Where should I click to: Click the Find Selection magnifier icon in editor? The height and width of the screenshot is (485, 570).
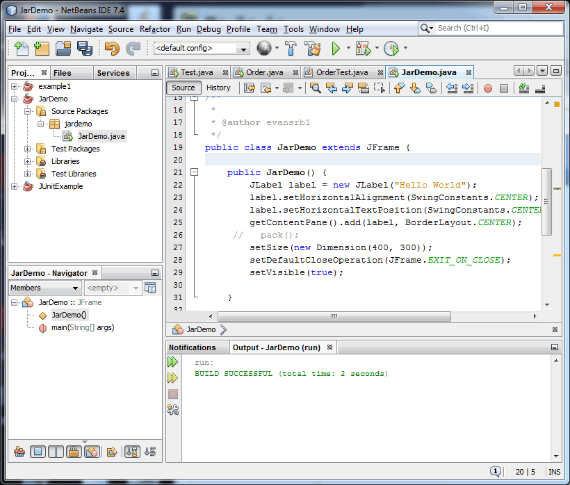315,88
